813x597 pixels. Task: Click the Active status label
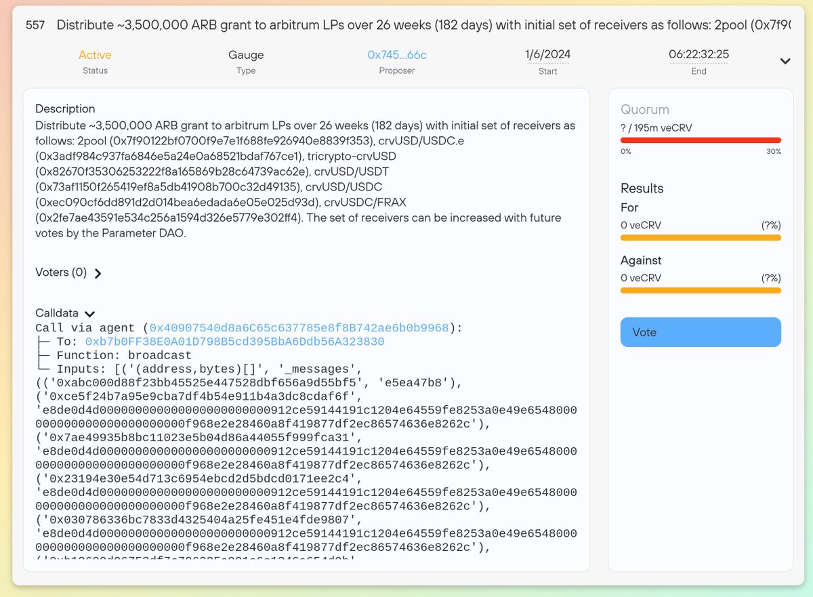coord(95,55)
